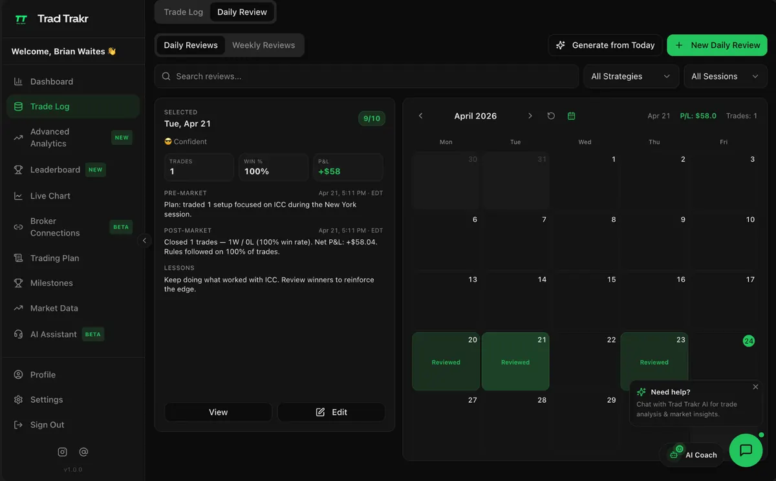Click the 9/10 rating badge
Screen dimensions: 776x481
[372, 118]
